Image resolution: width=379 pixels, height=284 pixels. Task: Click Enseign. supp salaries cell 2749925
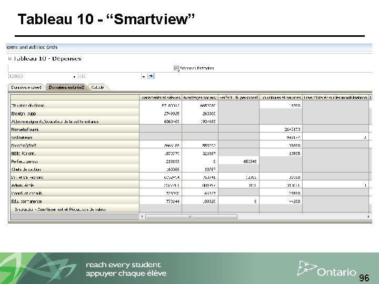tap(161, 113)
